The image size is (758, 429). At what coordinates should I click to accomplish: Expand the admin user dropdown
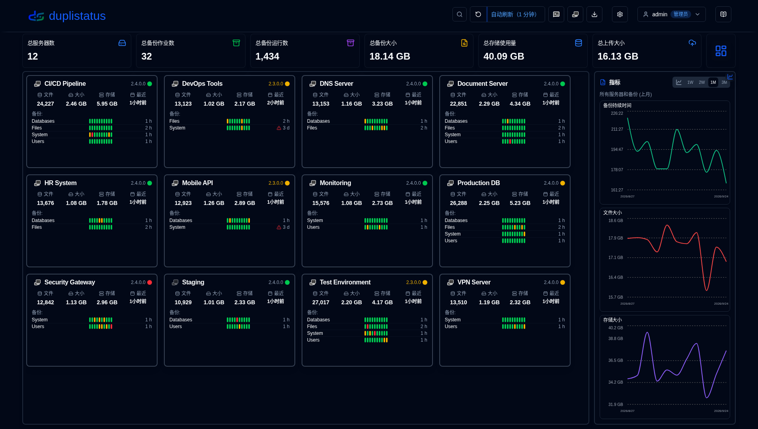click(x=672, y=14)
